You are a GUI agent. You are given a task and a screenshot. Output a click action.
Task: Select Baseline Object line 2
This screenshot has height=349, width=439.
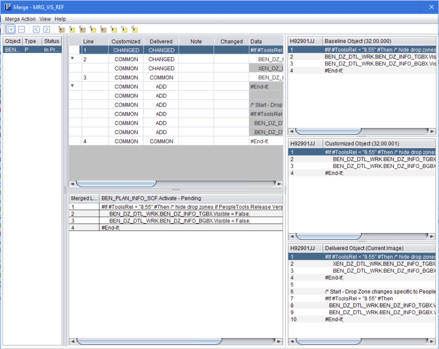pyautogui.click(x=362, y=57)
